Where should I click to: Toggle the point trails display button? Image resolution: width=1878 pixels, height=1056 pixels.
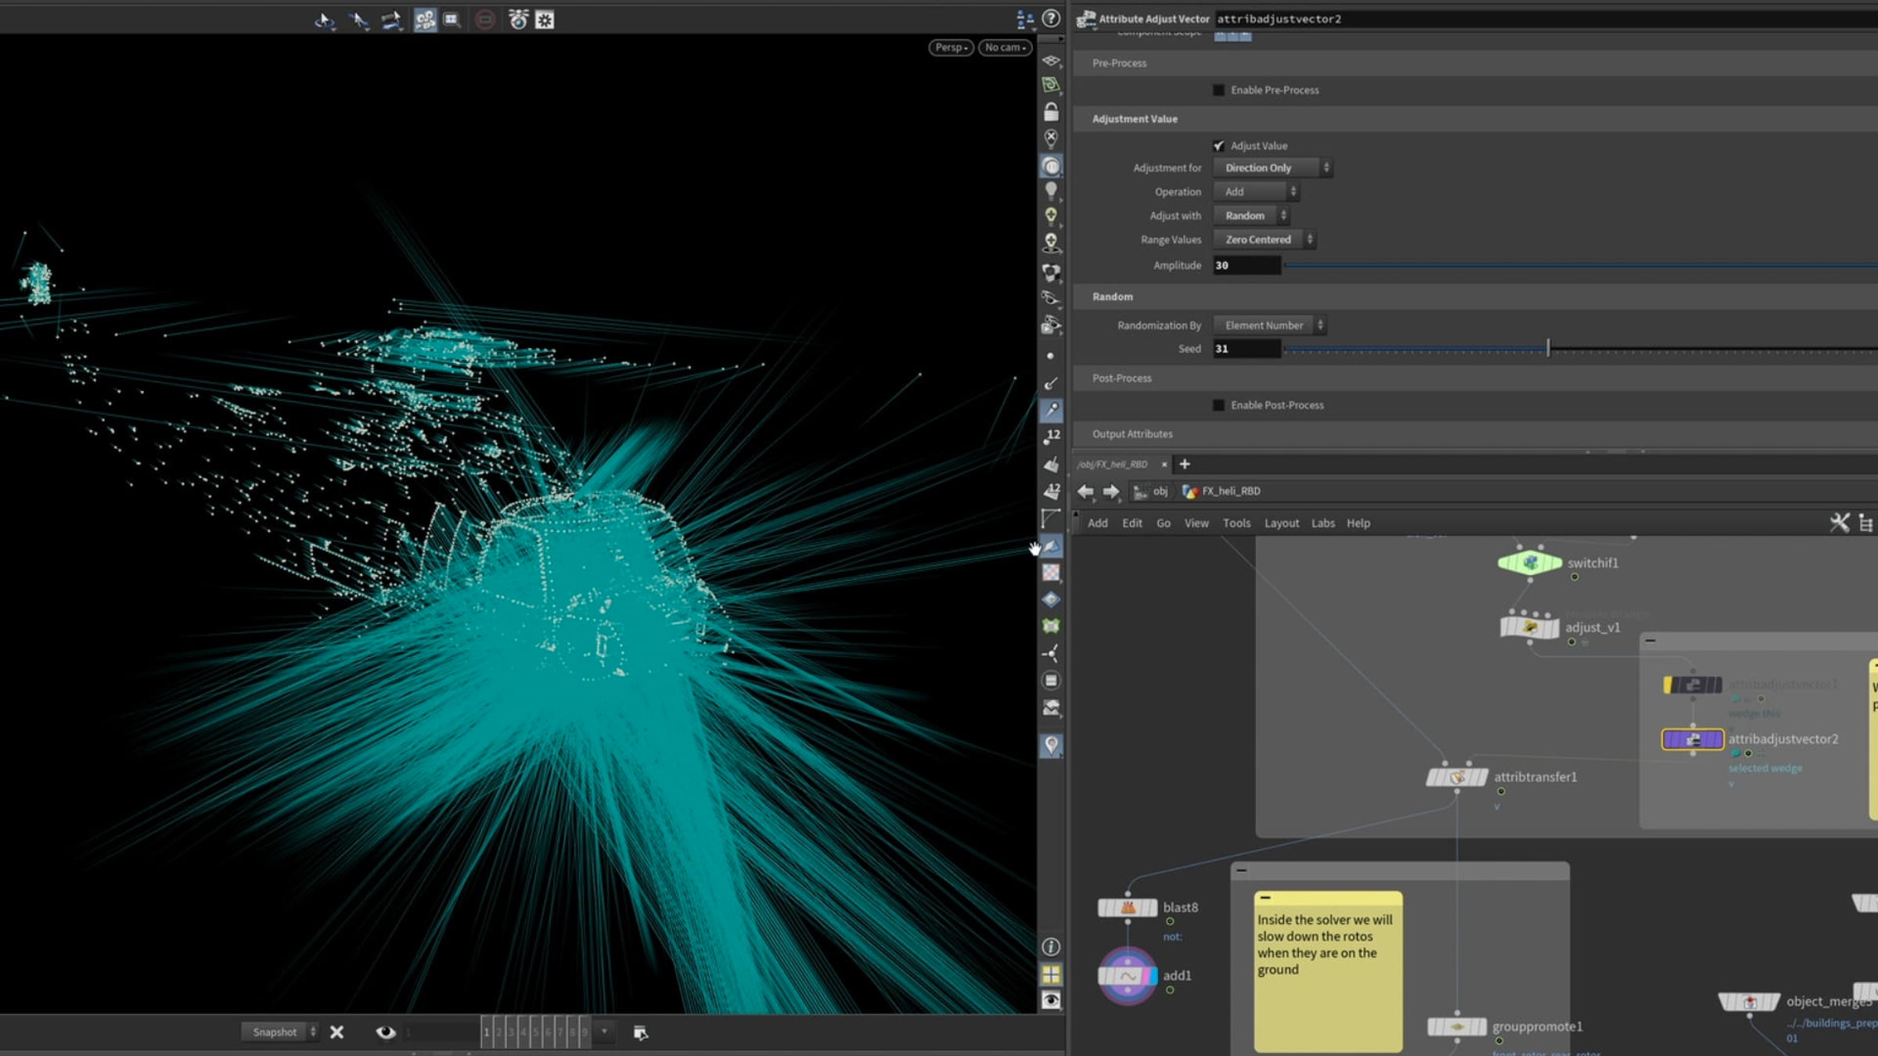[x=1051, y=409]
